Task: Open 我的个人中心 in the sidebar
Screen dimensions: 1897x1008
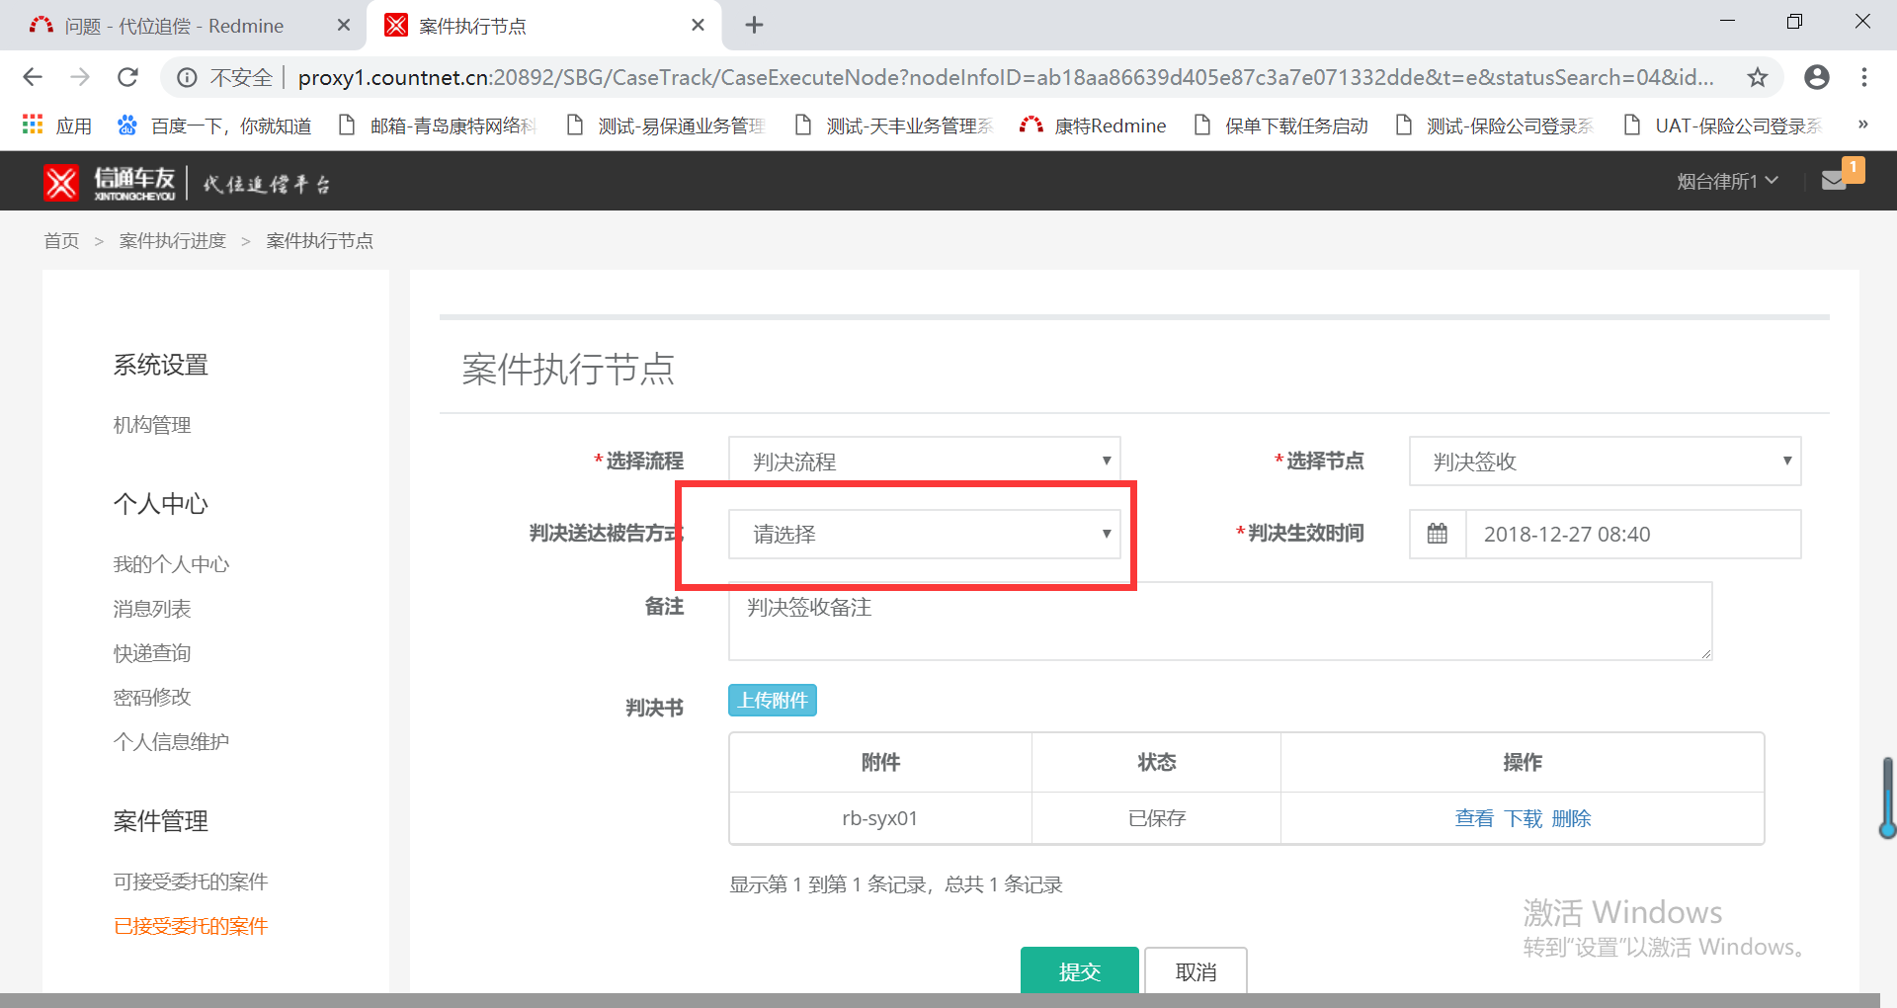Action: pyautogui.click(x=171, y=564)
